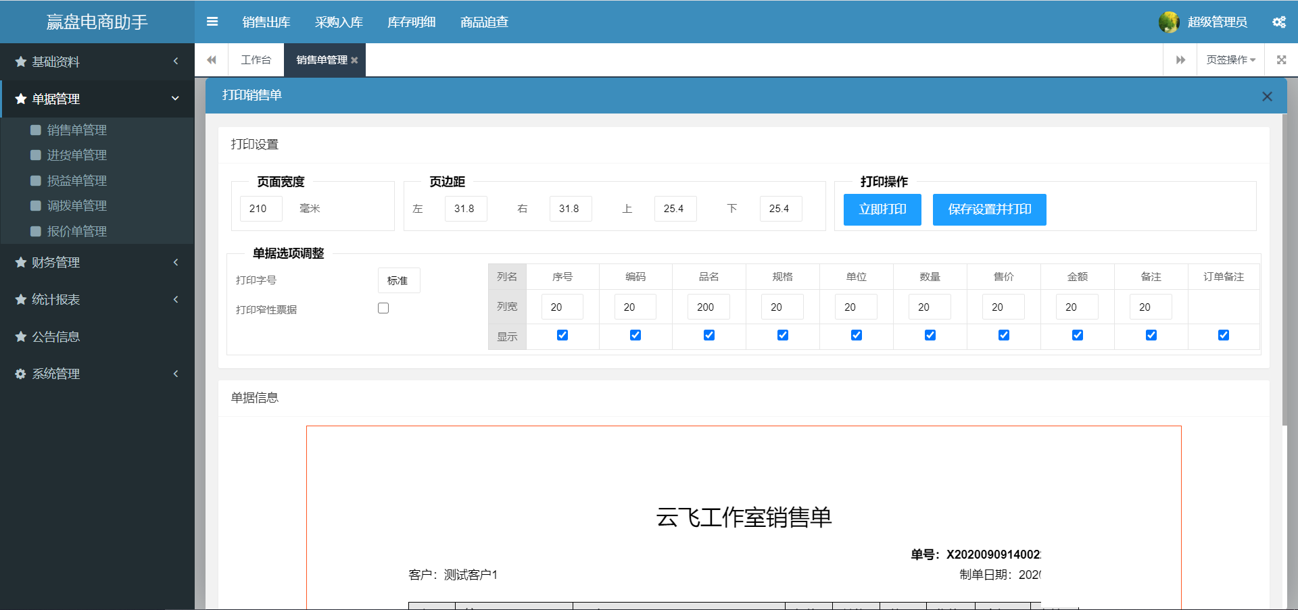Image resolution: width=1298 pixels, height=610 pixels.
Task: Click the 页面宽度 input showing 210
Action: coord(261,209)
